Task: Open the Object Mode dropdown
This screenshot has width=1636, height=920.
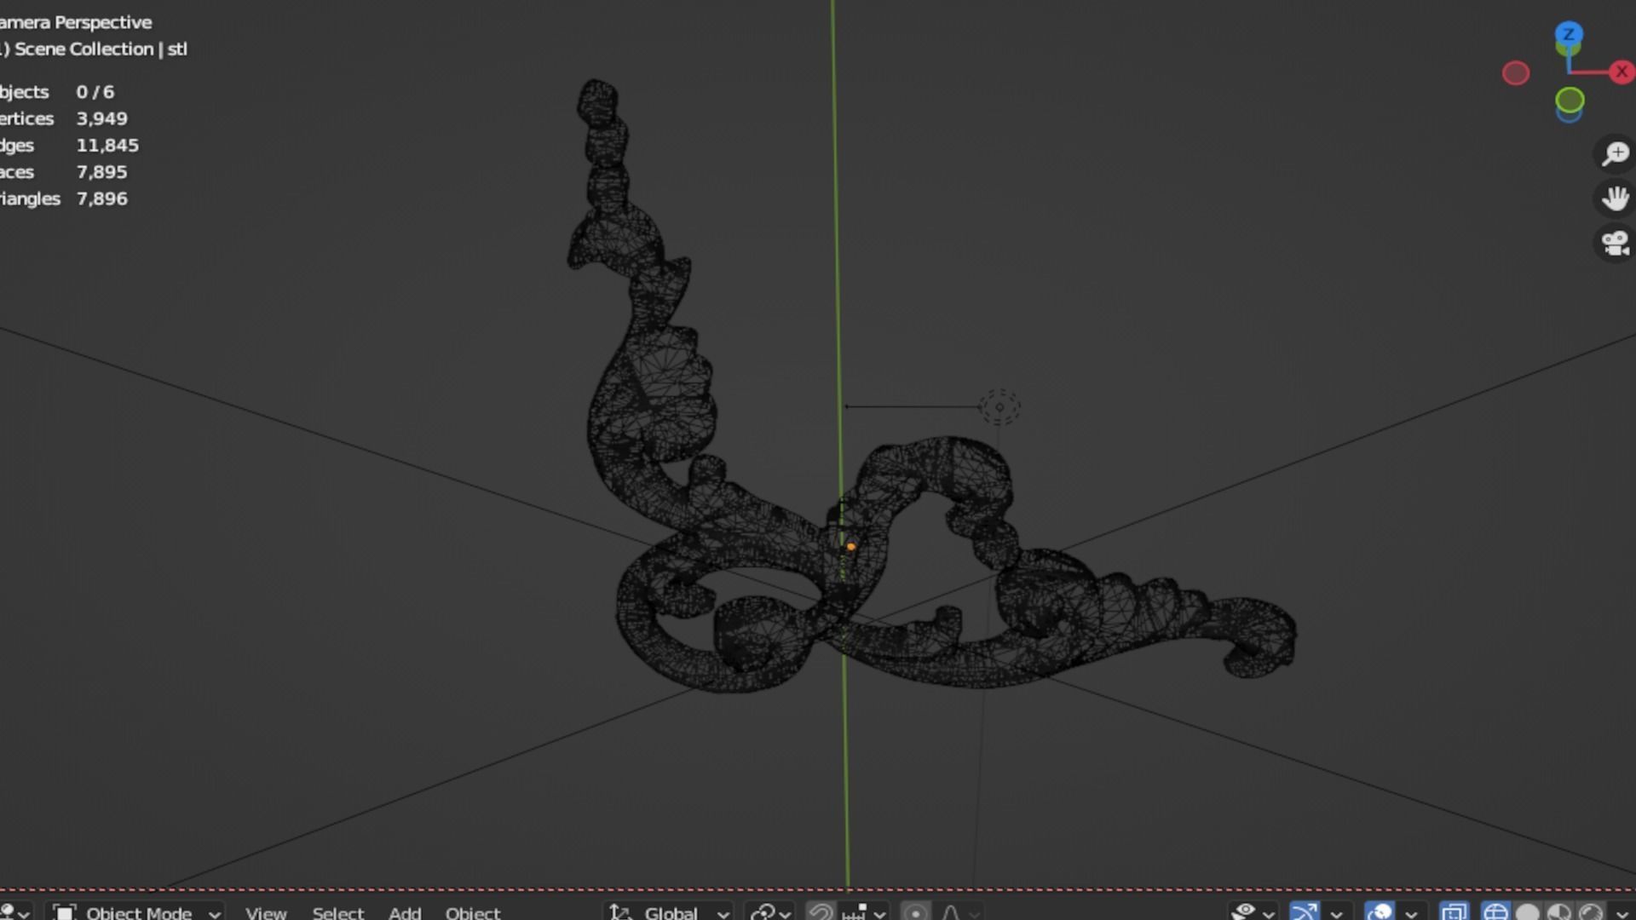Action: pos(136,912)
